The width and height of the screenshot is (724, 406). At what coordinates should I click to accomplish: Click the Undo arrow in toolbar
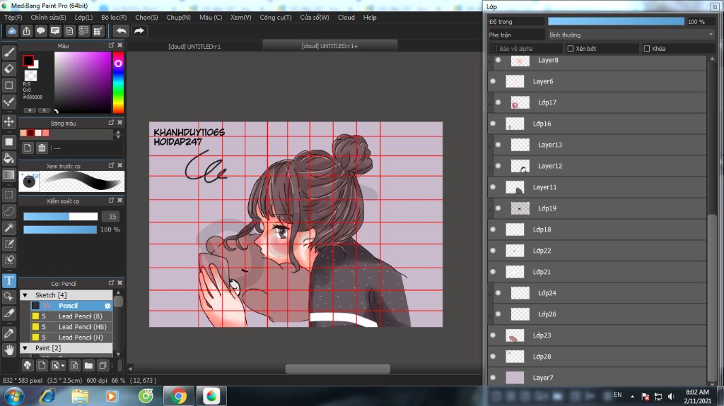point(121,31)
